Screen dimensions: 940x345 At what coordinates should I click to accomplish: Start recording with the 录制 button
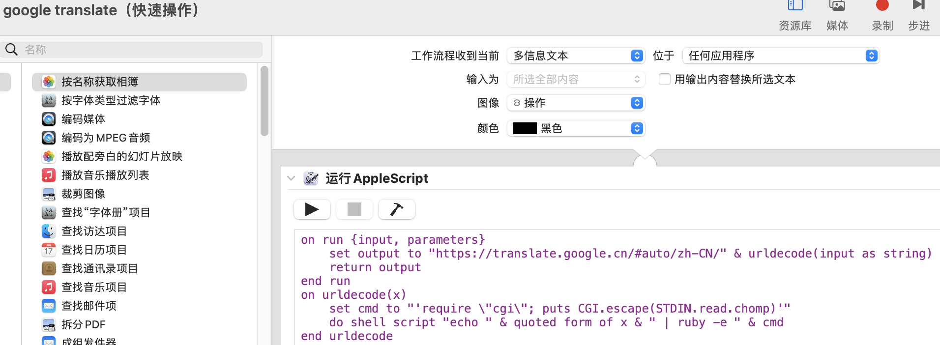click(882, 16)
